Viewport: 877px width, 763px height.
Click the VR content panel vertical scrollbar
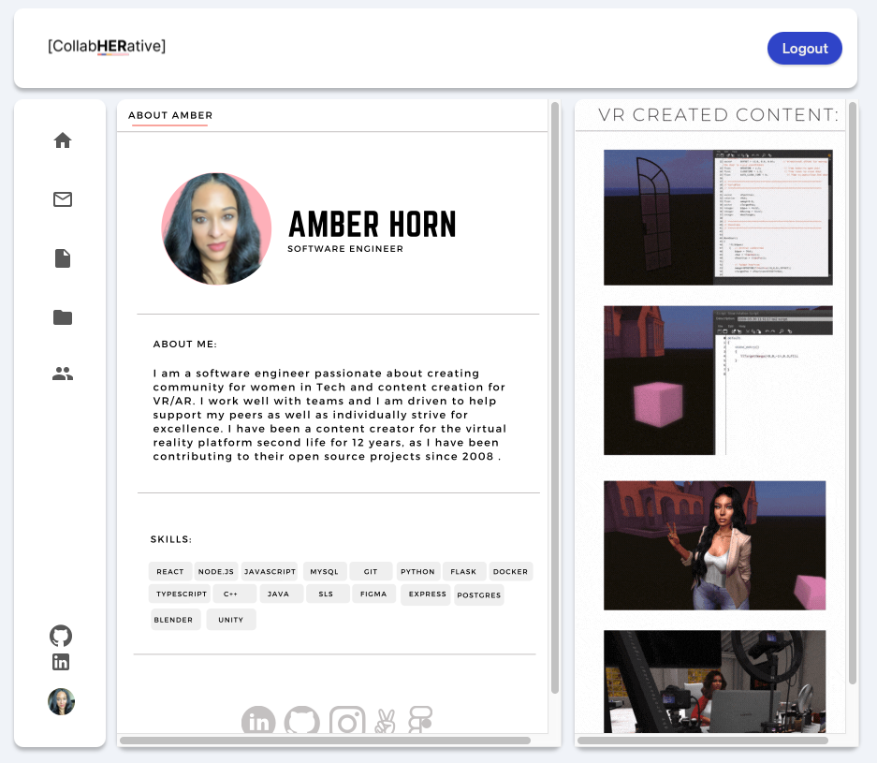click(852, 393)
